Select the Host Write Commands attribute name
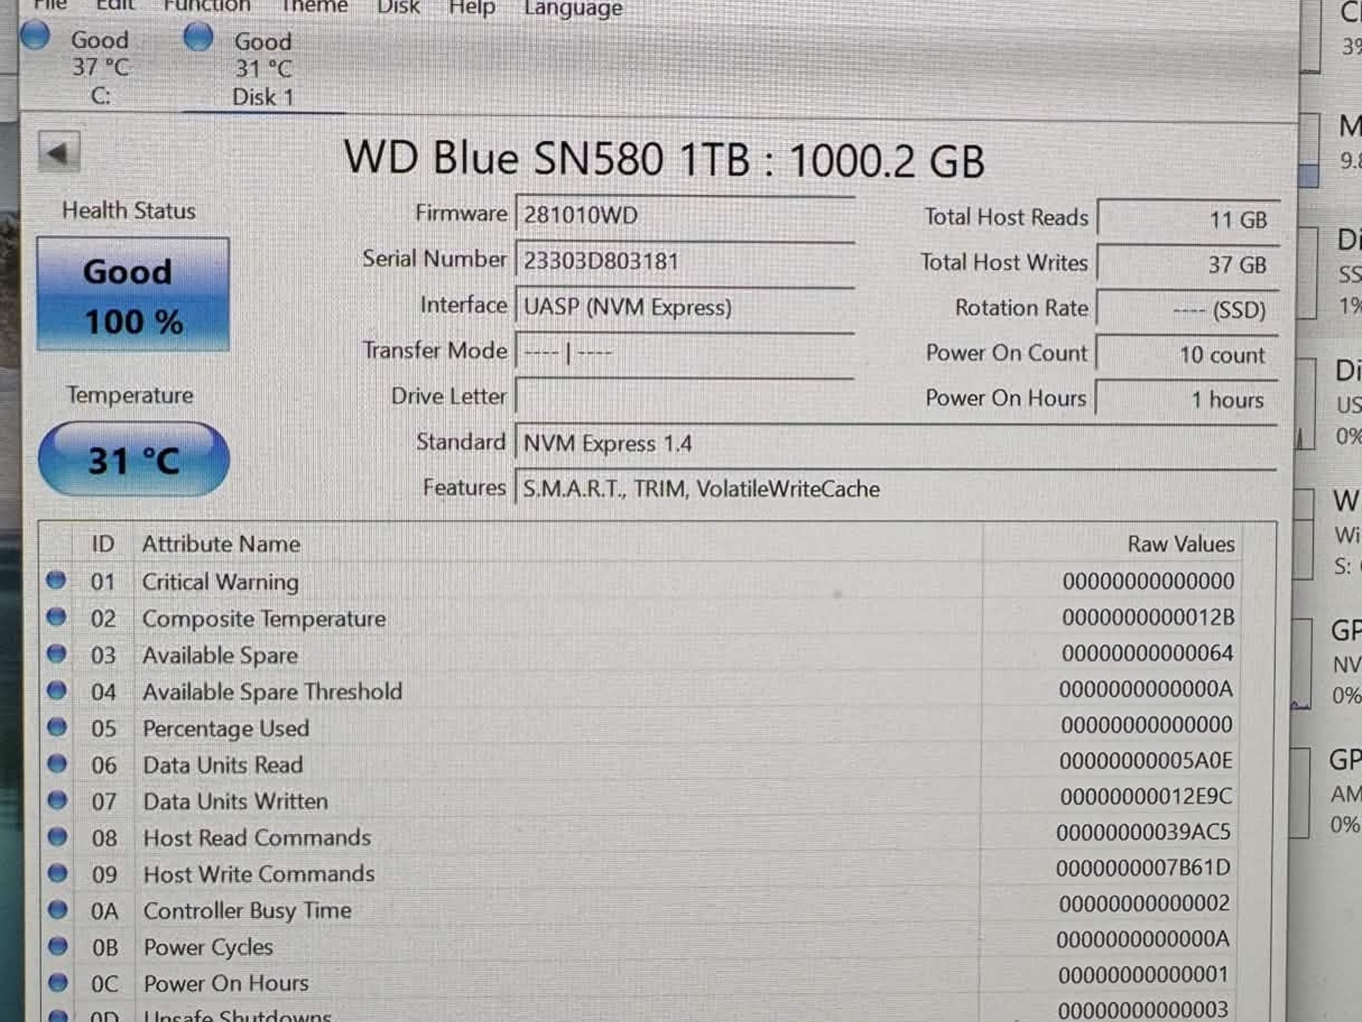1362x1022 pixels. coord(259,874)
